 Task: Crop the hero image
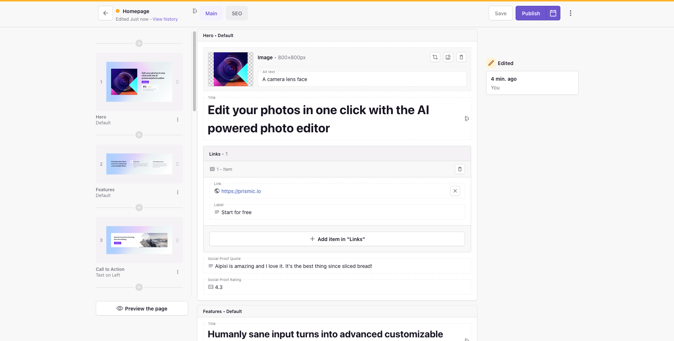click(x=435, y=57)
